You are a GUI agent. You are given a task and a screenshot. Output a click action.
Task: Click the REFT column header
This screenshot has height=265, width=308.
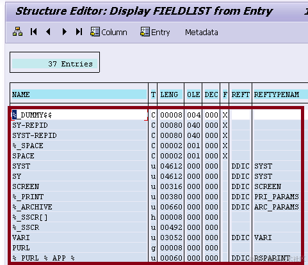(x=241, y=95)
